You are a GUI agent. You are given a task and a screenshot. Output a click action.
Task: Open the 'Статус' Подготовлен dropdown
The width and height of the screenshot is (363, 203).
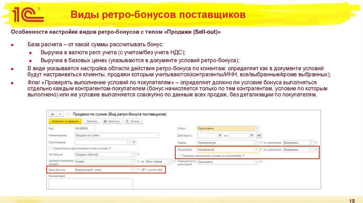click(256, 128)
